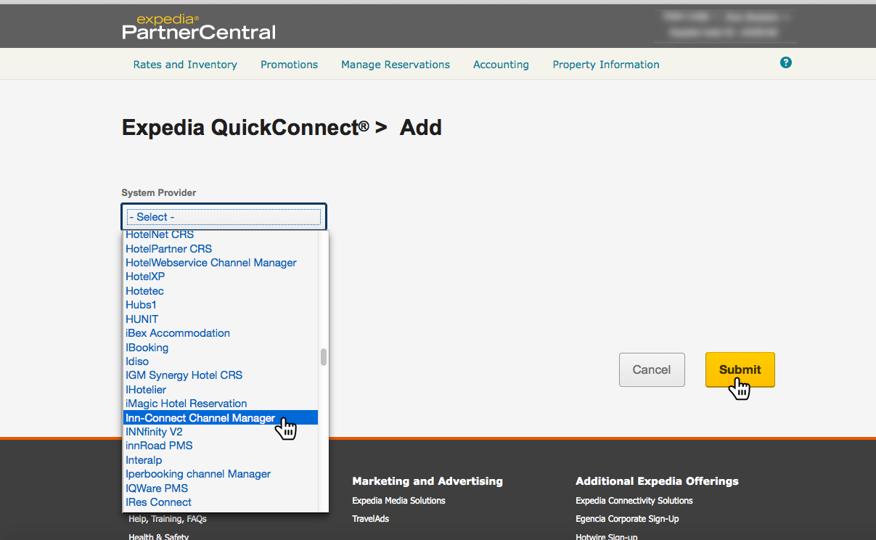Click the Cancel button
876x540 pixels.
tap(652, 369)
